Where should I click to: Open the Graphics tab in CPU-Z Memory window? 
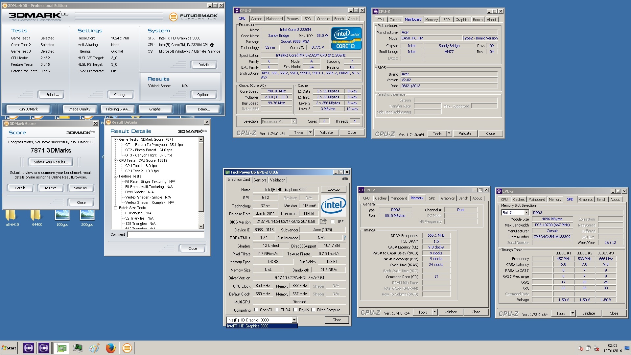pos(448,198)
